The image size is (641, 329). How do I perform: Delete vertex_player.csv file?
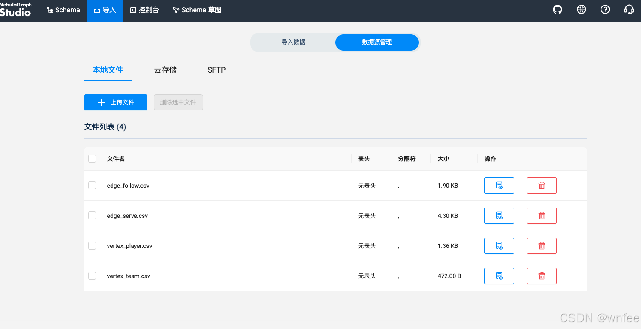tap(542, 246)
